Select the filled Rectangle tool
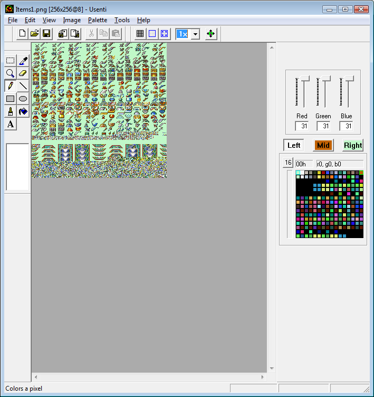 [11, 99]
